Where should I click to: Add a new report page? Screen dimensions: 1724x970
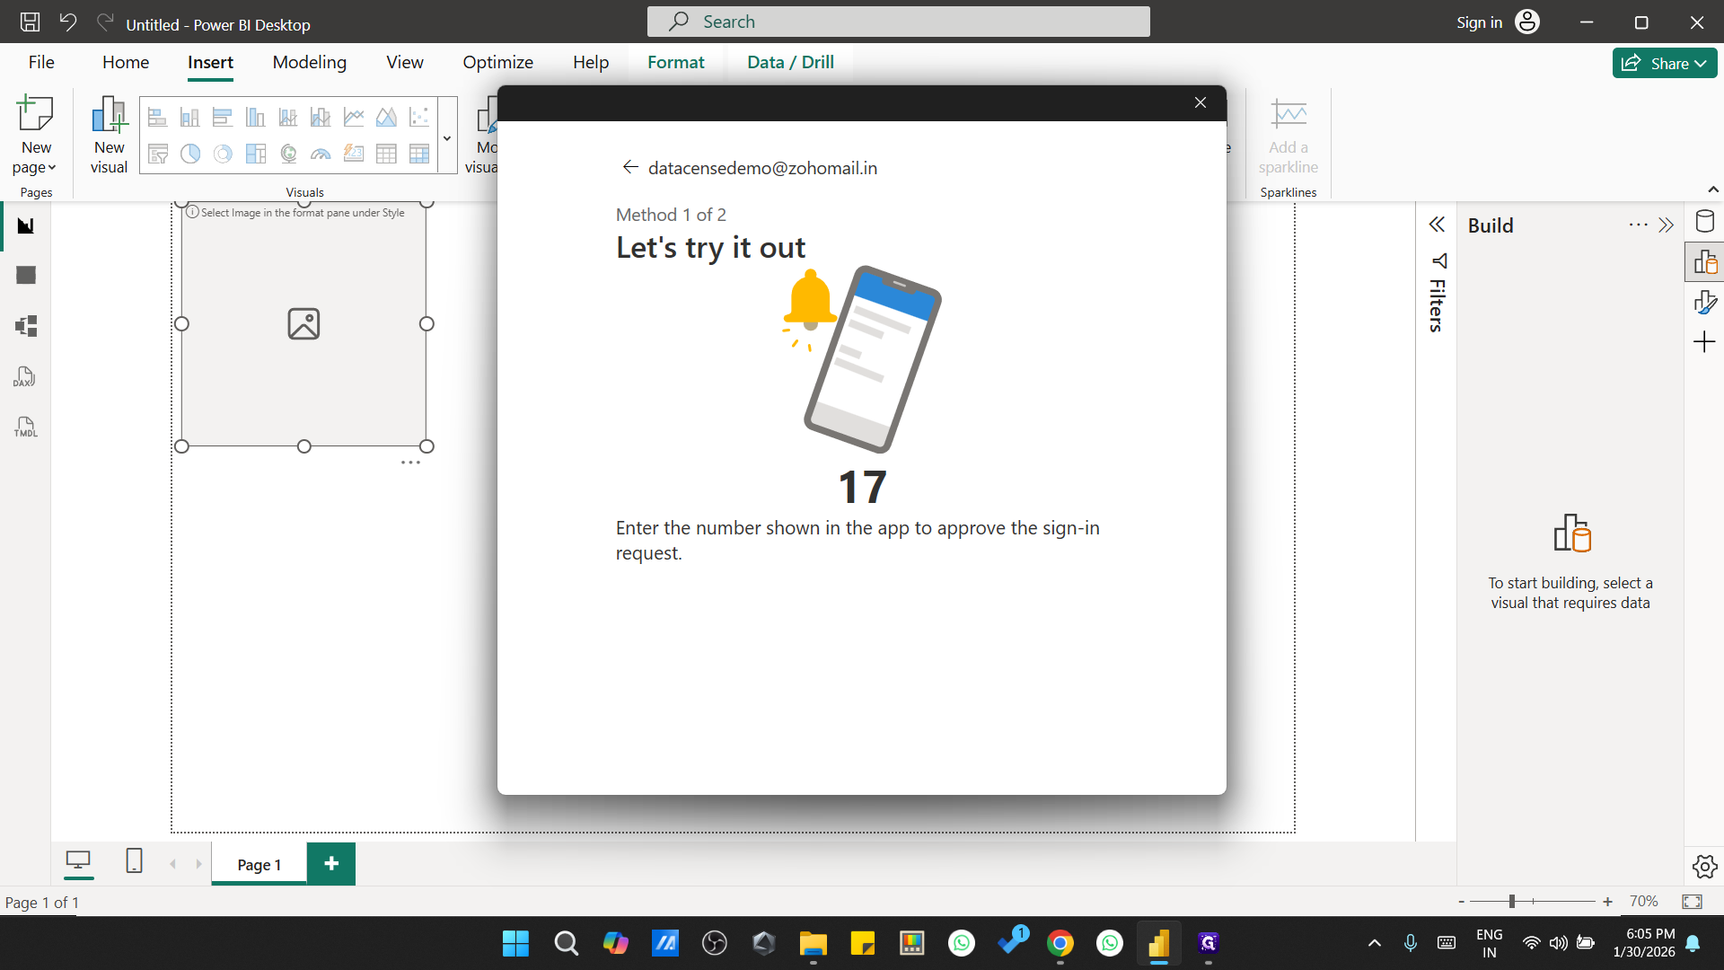(x=331, y=864)
